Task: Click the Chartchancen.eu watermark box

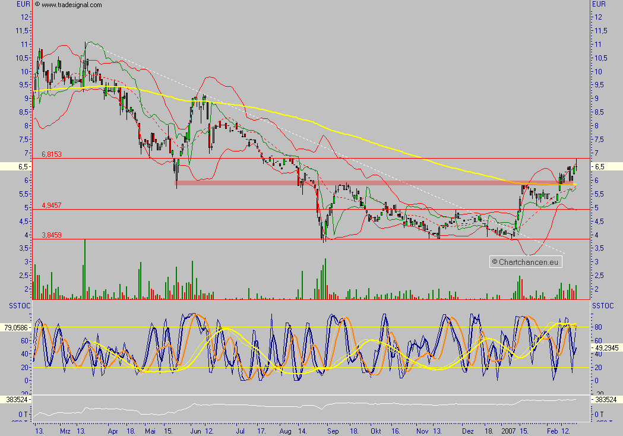Action: (x=526, y=262)
